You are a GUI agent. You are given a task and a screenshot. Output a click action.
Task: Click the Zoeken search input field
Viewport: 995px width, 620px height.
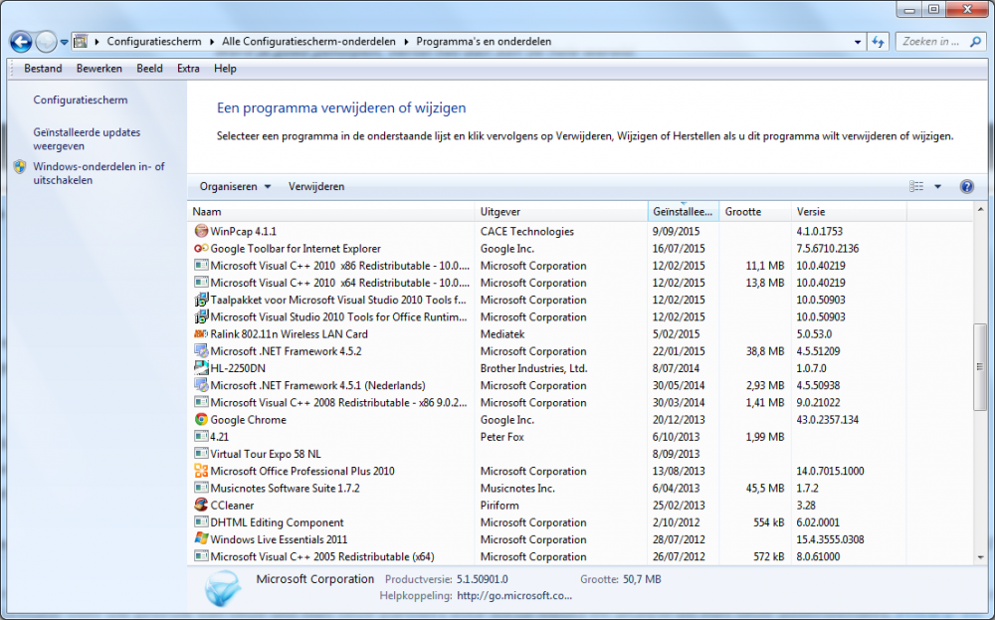(x=935, y=42)
